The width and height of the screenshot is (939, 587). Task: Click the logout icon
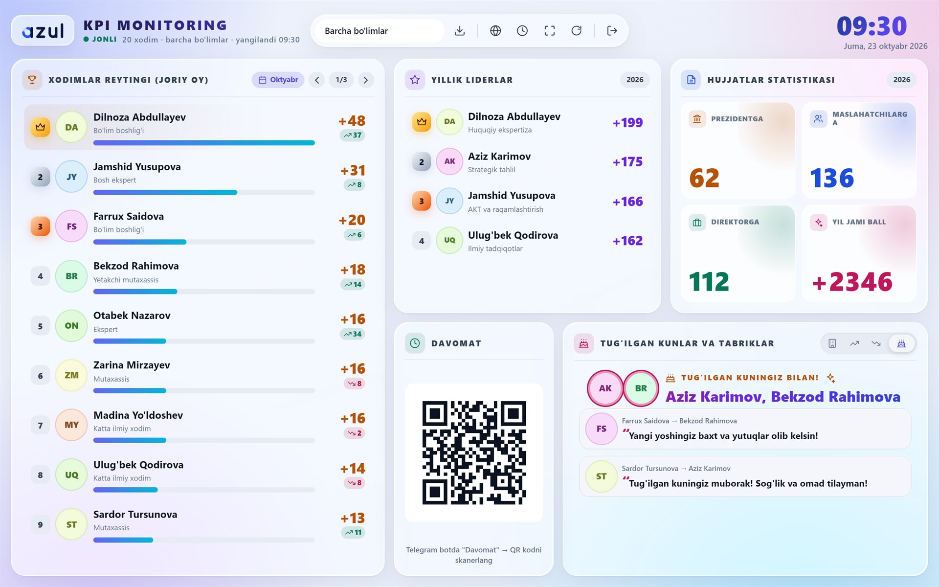coord(612,31)
